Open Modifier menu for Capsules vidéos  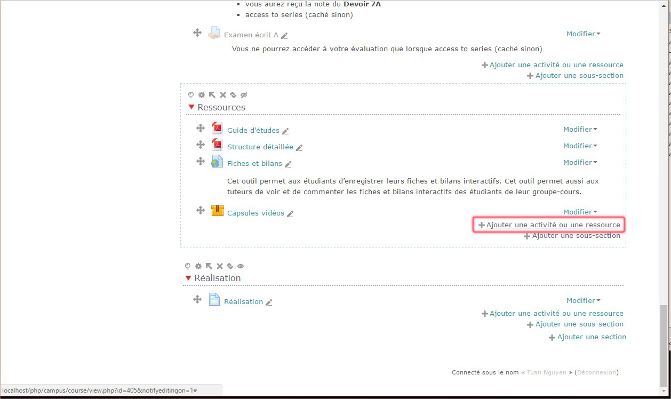[x=580, y=212]
